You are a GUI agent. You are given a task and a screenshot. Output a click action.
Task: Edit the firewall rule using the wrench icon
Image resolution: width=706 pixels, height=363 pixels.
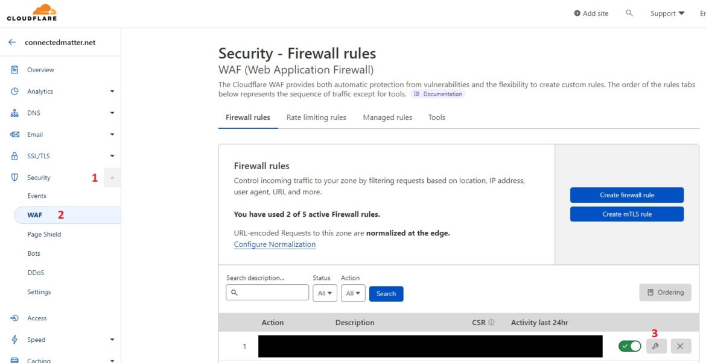click(656, 346)
